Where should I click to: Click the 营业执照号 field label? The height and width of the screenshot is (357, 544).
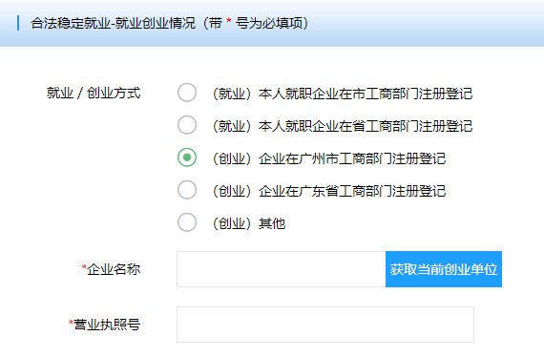click(x=104, y=325)
